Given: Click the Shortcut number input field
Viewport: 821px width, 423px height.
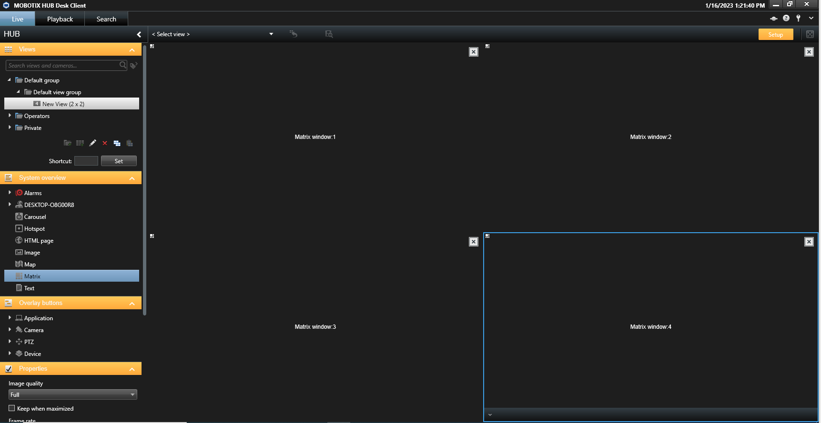Looking at the screenshot, I should point(86,161).
